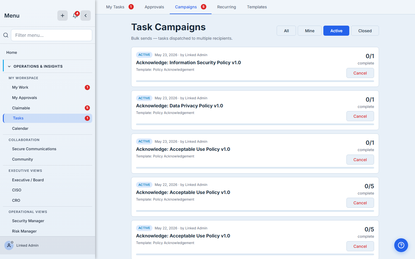Open Secure Communications
Screen dimensions: 415x259
[48, 149]
